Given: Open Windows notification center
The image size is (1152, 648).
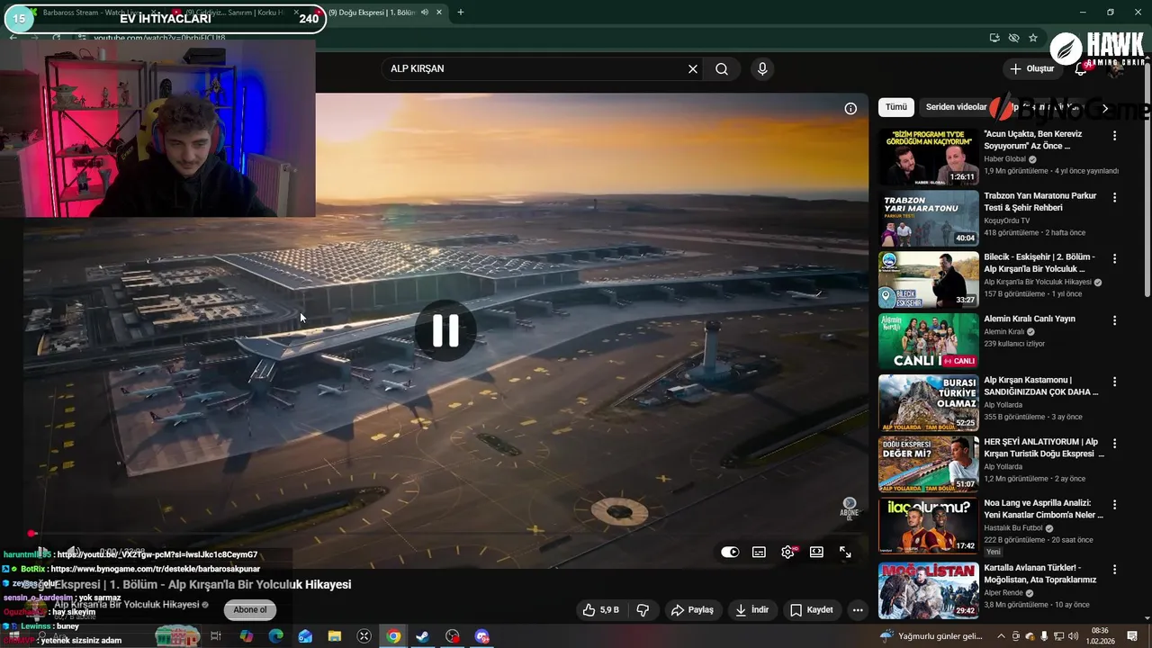Looking at the screenshot, I should tap(1132, 636).
